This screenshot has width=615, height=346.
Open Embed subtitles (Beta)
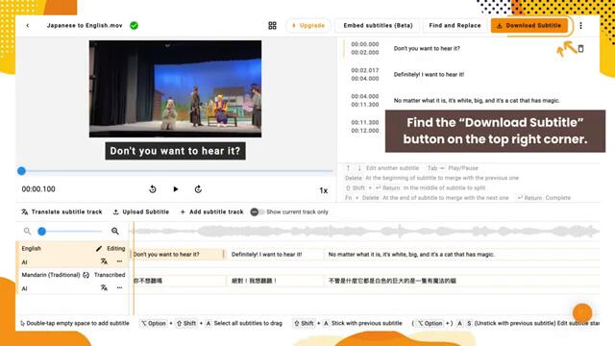tap(378, 26)
